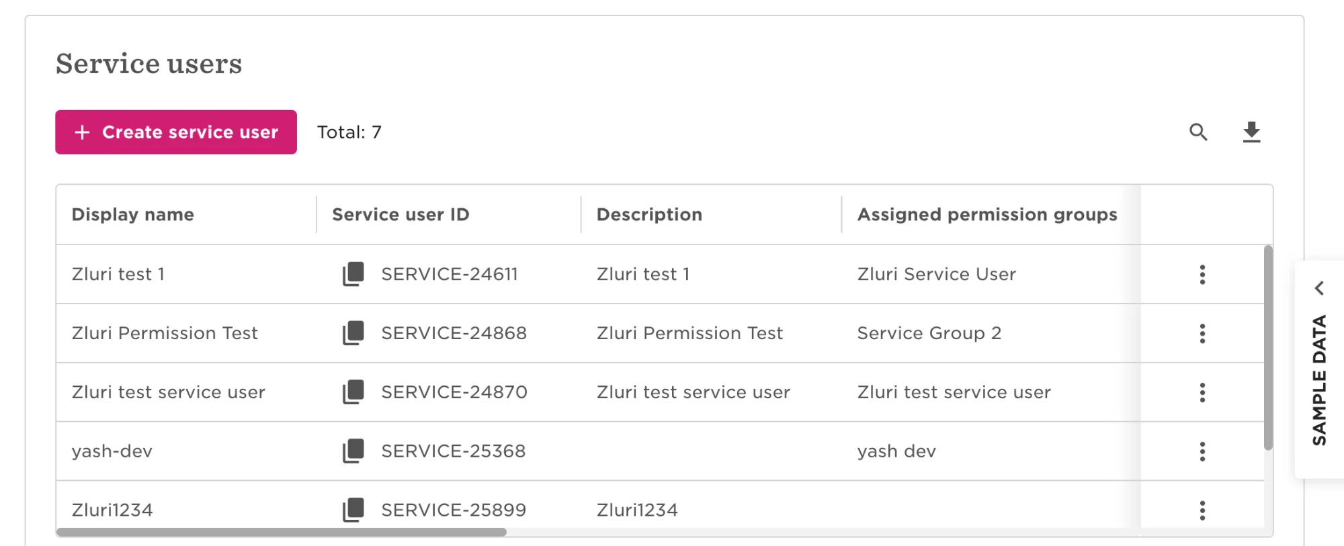Click the Display name column header

tap(133, 215)
